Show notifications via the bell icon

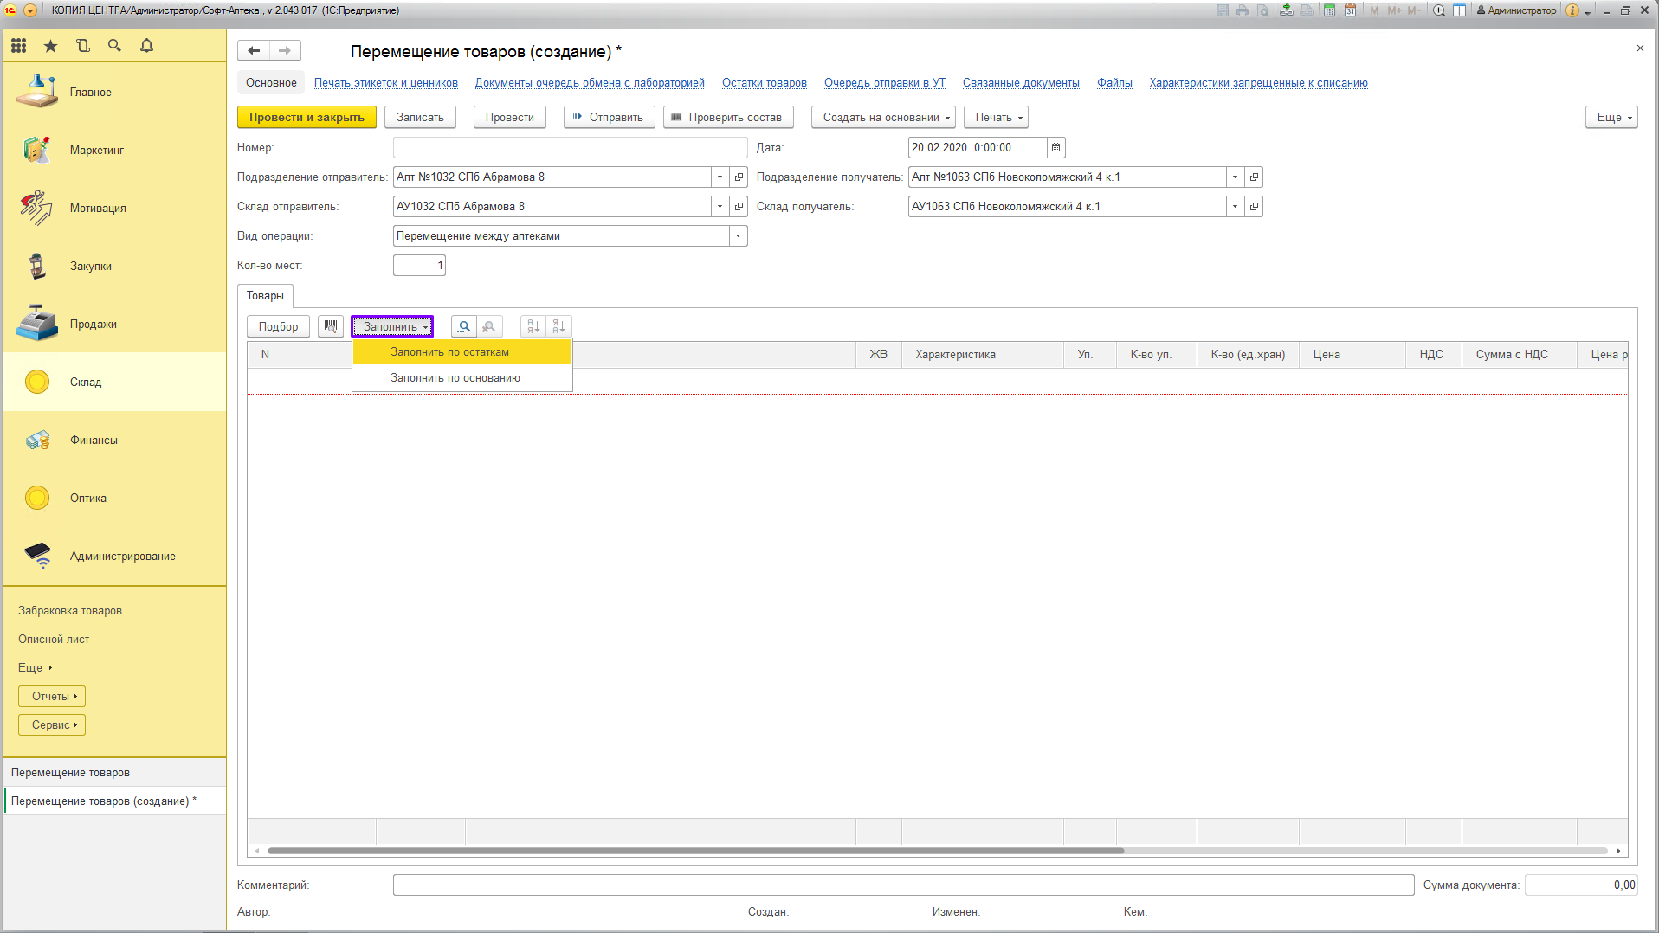pyautogui.click(x=146, y=46)
